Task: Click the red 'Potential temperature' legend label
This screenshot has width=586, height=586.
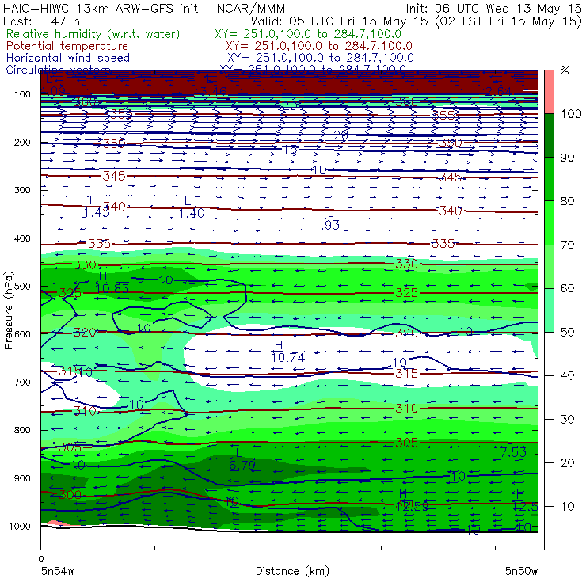Action: click(x=67, y=46)
